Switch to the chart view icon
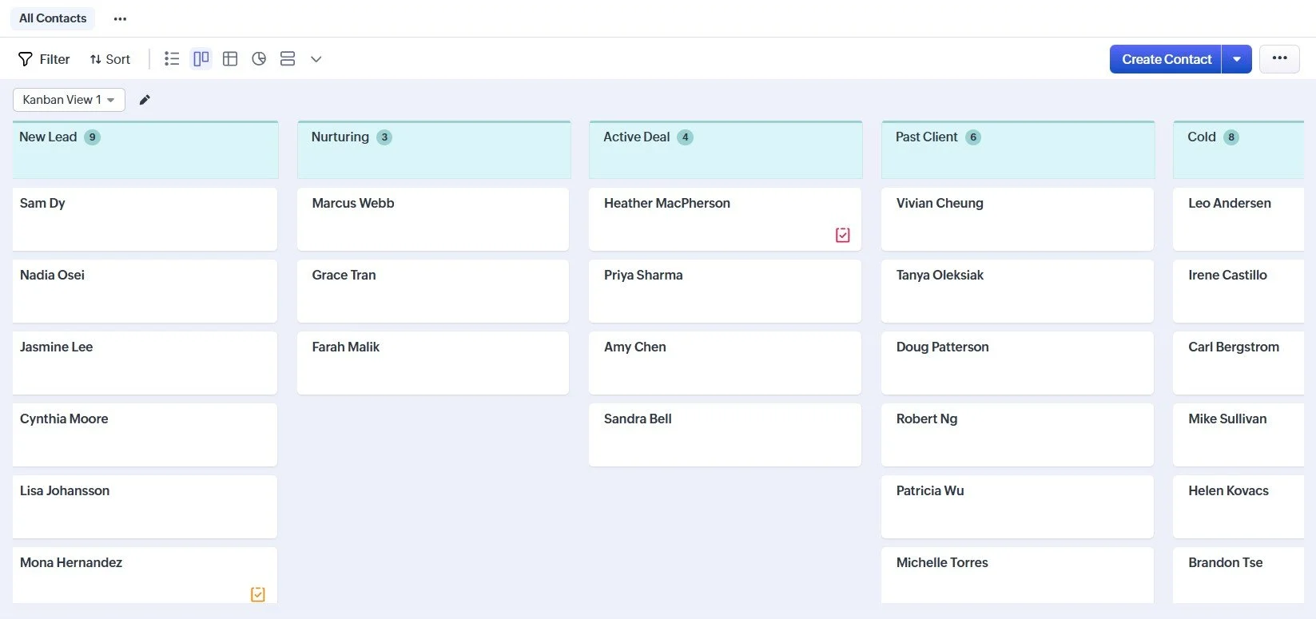 (x=259, y=58)
